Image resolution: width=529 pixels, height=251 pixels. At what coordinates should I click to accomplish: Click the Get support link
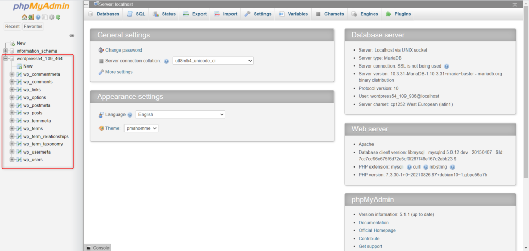[x=370, y=246]
